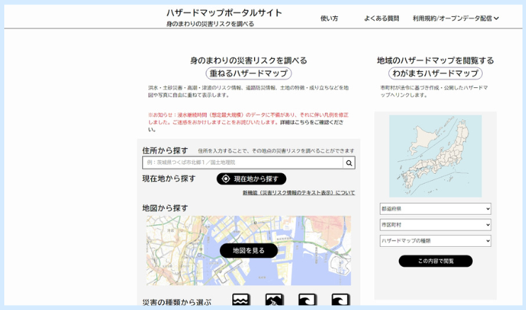Click the landslide (土砂災害) disaster type icon
Image resolution: width=526 pixels, height=310 pixels.
pos(274,301)
